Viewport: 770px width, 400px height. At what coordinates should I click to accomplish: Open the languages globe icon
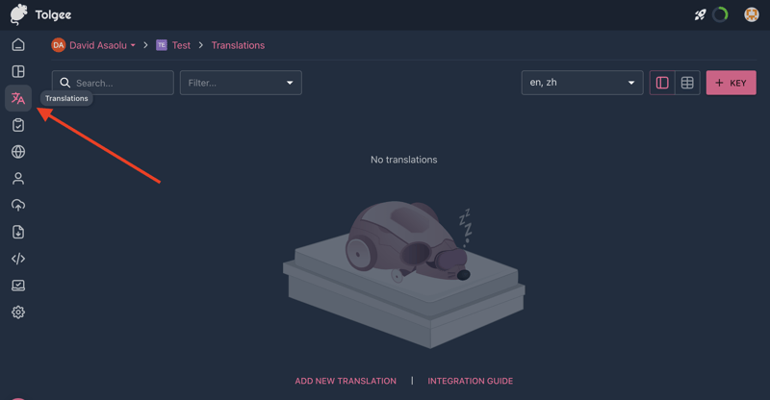click(x=18, y=152)
